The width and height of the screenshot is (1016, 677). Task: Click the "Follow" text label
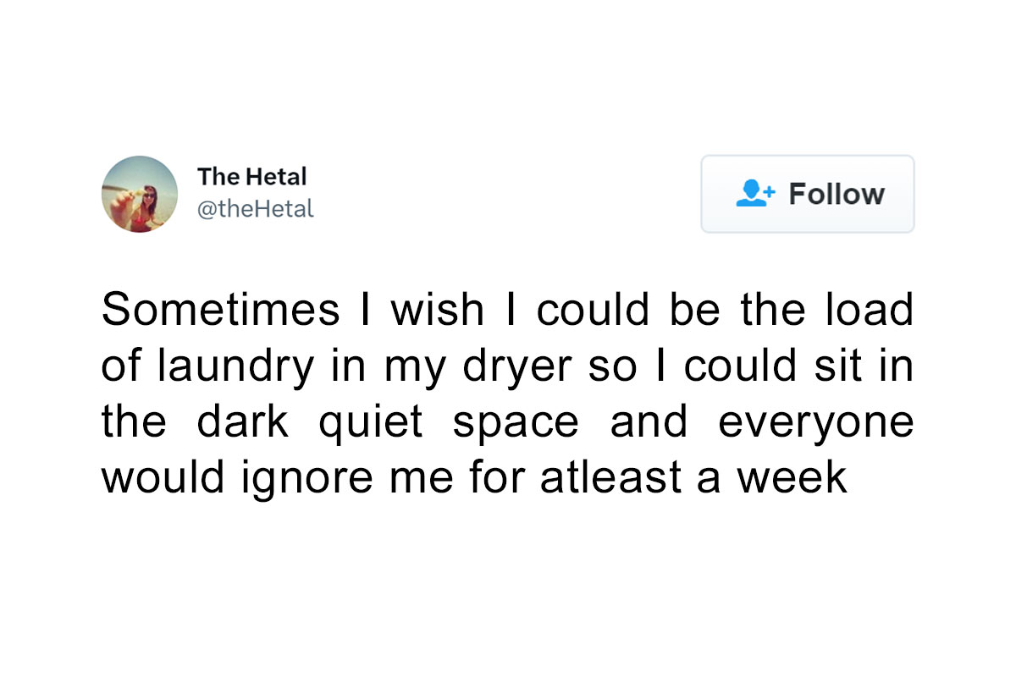pos(837,194)
